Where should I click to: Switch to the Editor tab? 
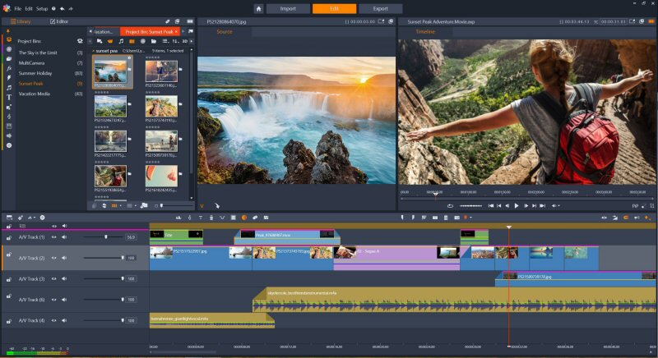tap(60, 21)
